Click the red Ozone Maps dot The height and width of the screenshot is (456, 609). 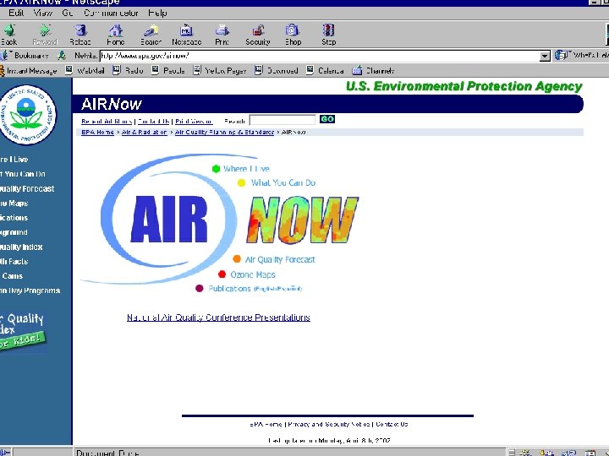(x=222, y=274)
